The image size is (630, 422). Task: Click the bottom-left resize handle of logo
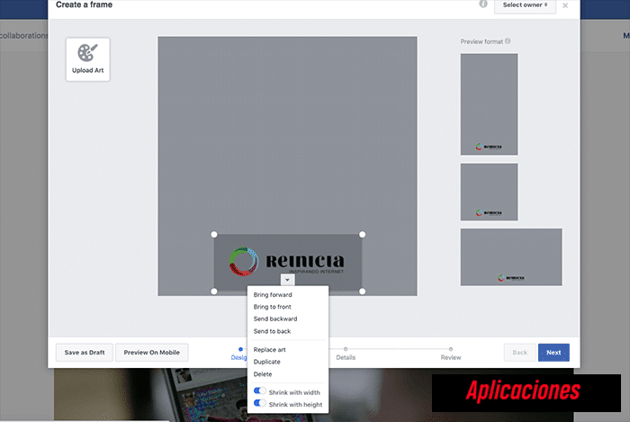tap(214, 292)
